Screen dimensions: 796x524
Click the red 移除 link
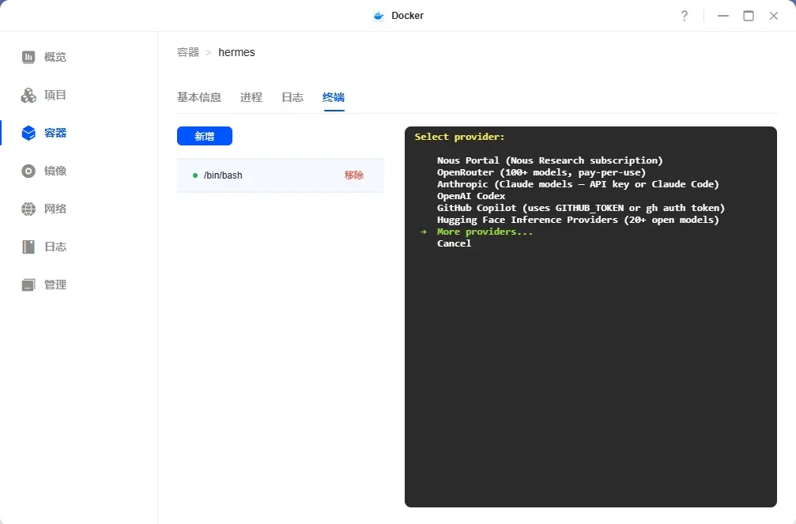pos(353,175)
